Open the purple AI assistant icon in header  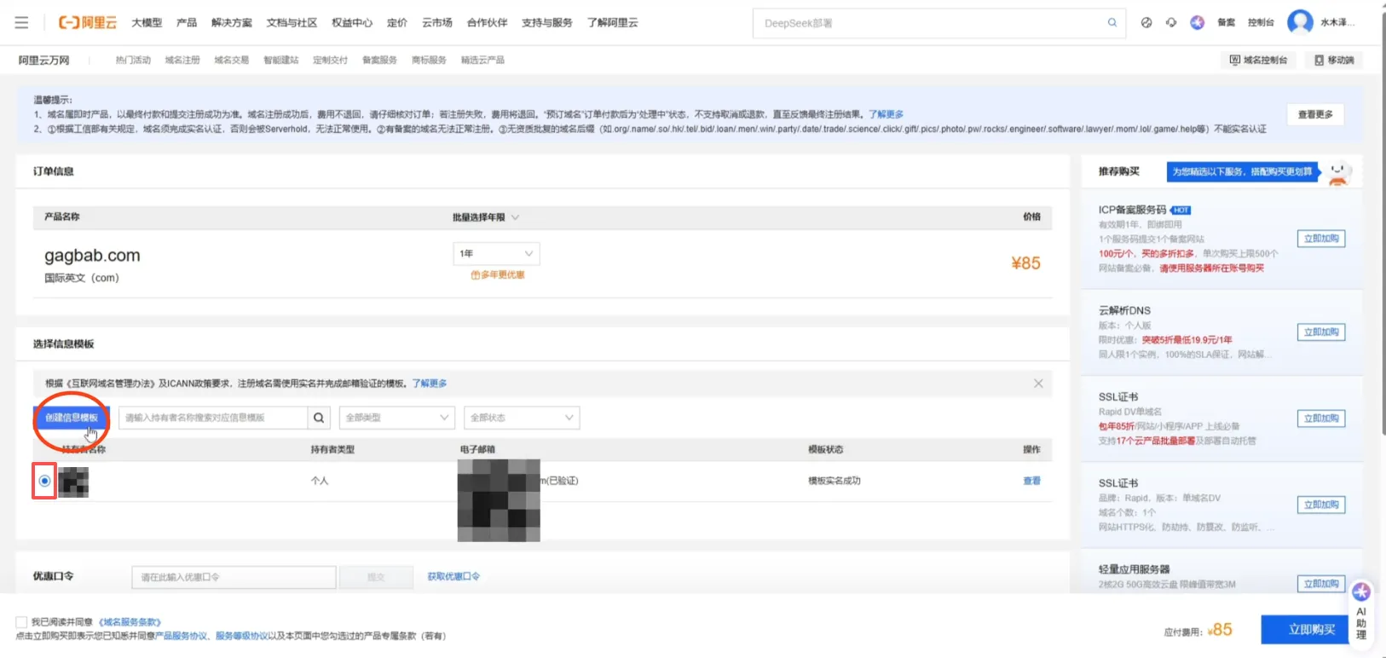coord(1197,23)
